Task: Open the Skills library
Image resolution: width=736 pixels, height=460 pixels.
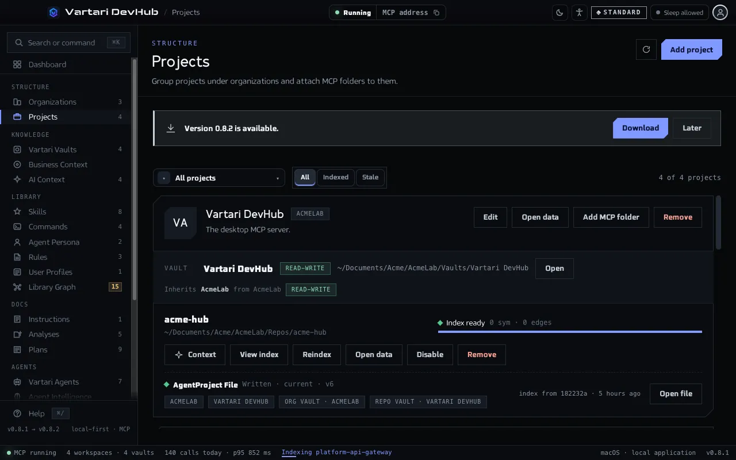Action: pos(66,212)
